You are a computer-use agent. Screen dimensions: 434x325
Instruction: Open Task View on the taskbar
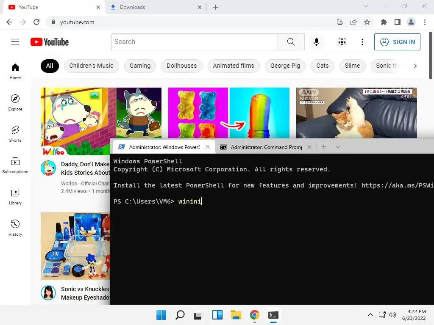point(198,315)
